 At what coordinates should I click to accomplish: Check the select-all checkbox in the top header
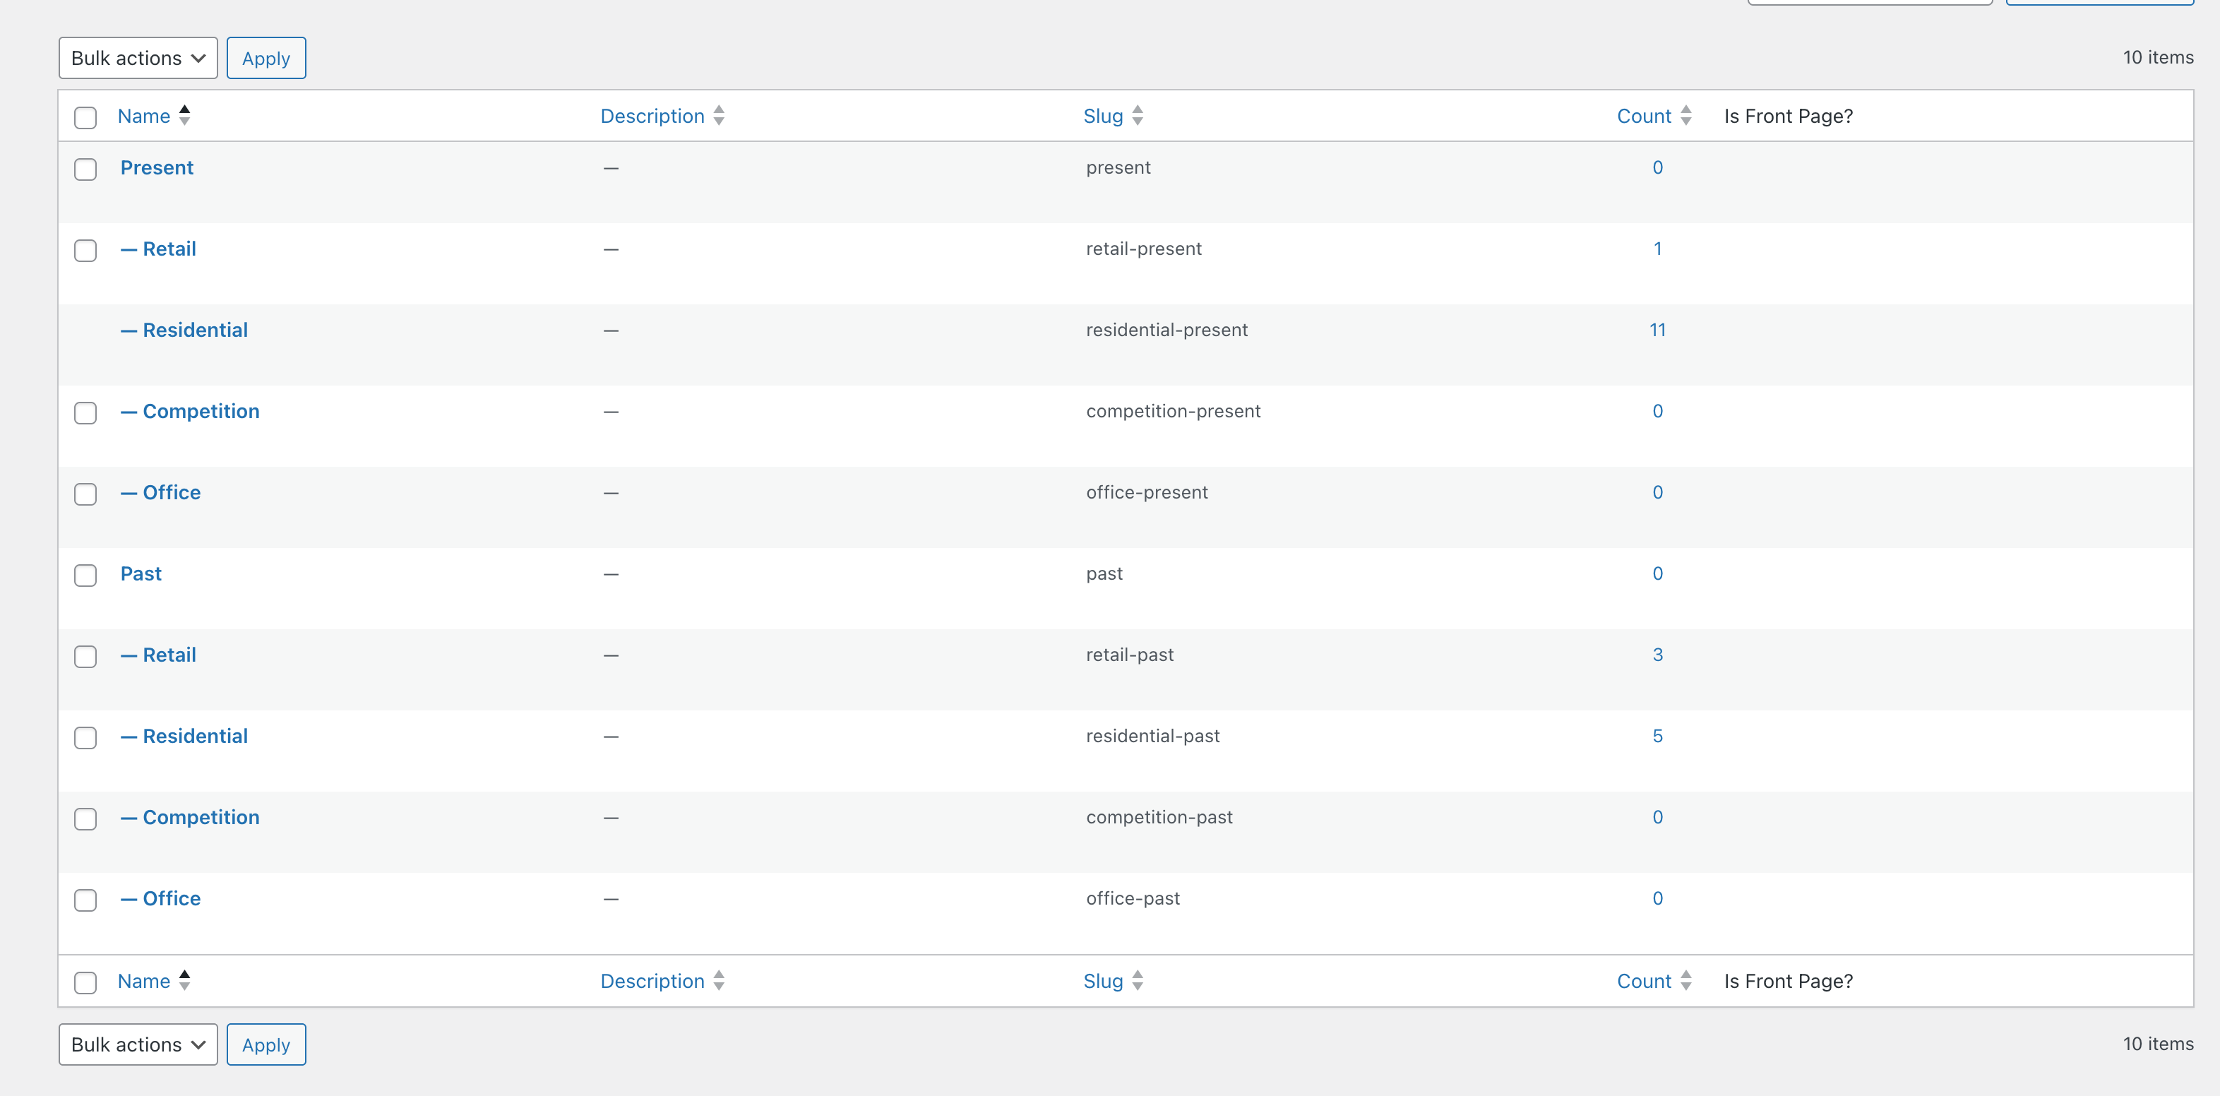point(85,117)
